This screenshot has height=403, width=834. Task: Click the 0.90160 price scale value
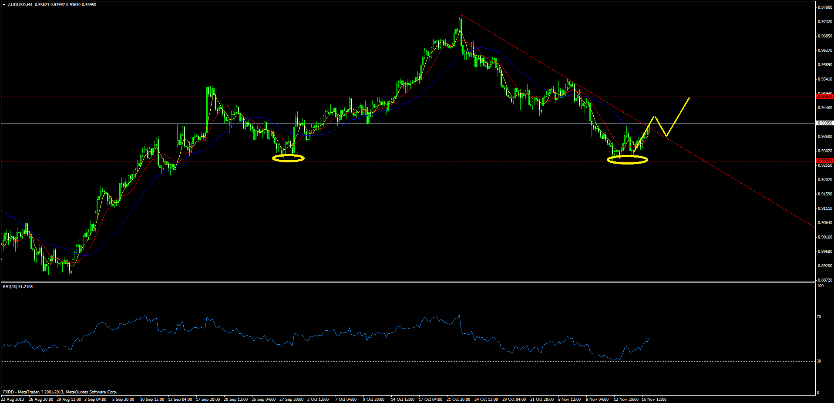click(825, 237)
